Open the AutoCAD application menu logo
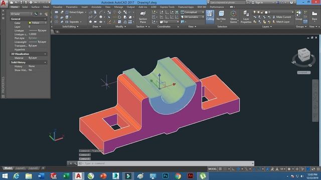321x180 pixels. click(4, 3)
